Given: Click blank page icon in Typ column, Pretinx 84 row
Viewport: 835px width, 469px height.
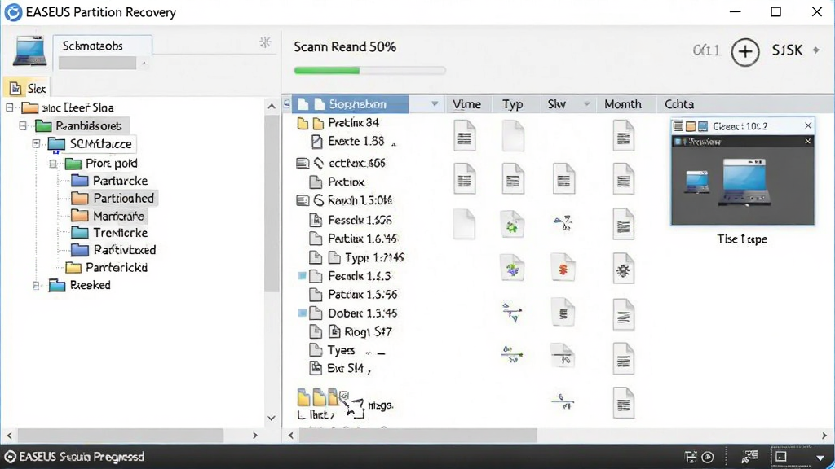Looking at the screenshot, I should point(513,136).
